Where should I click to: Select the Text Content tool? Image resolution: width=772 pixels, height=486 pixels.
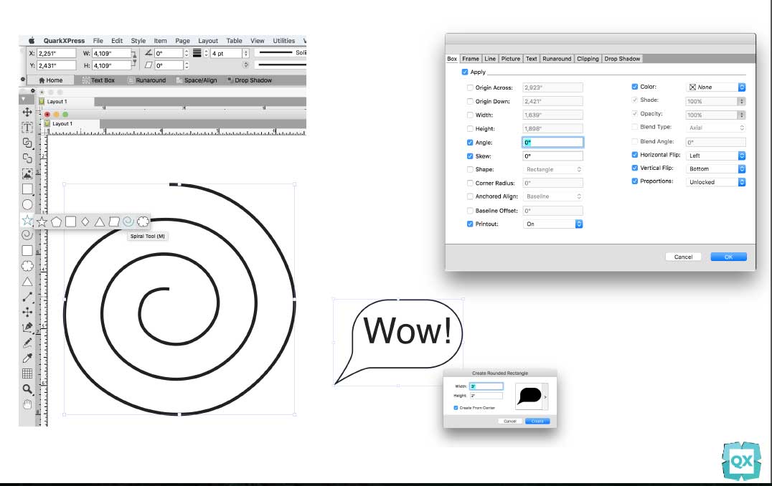tap(27, 128)
